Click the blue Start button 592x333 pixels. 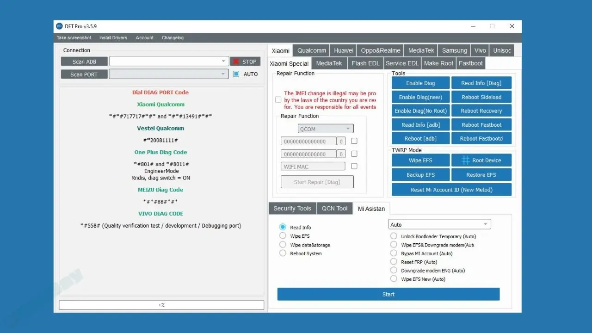[x=388, y=294]
